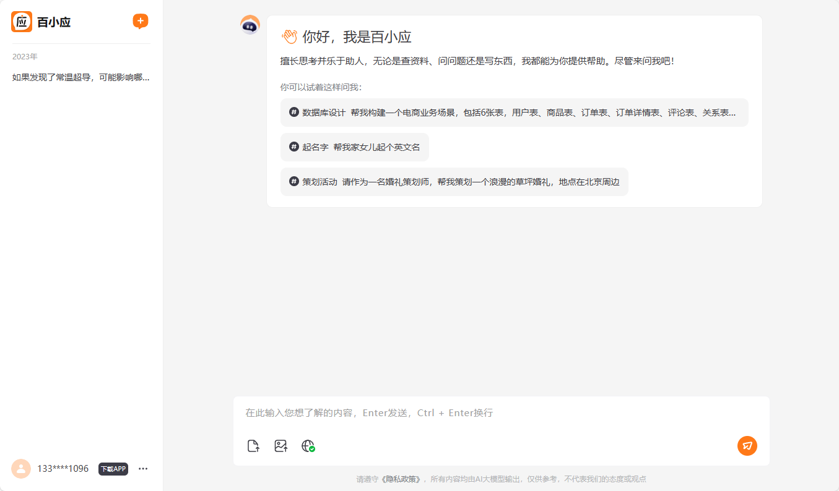Click the user profile avatar
Screen dimensions: 839x491
(x=21, y=469)
